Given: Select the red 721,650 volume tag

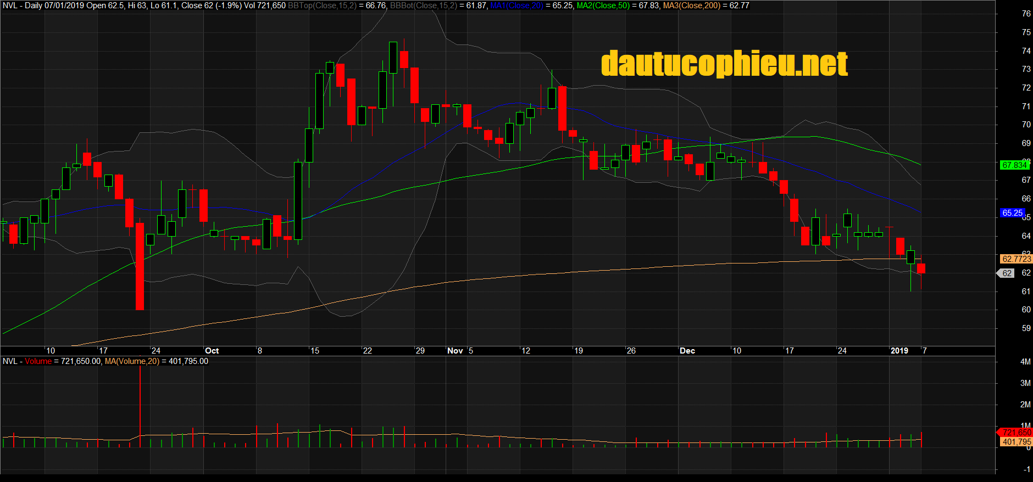Looking at the screenshot, I should click(x=1016, y=433).
